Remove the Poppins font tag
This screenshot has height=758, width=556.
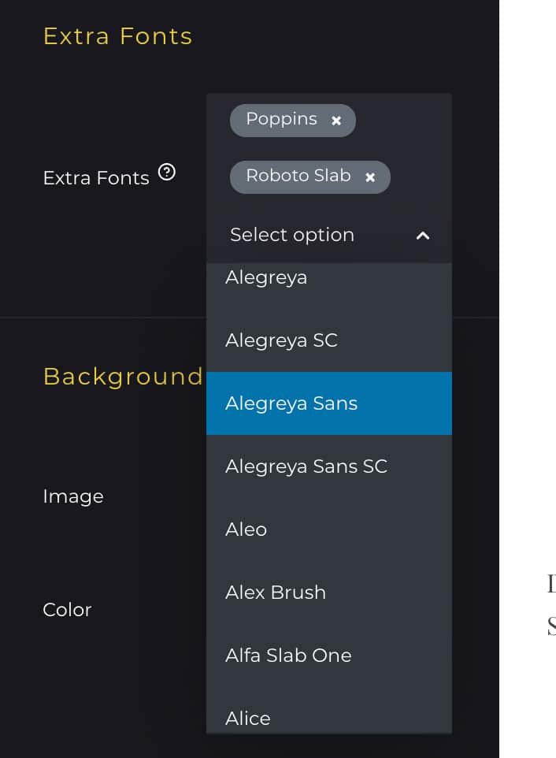(x=336, y=121)
